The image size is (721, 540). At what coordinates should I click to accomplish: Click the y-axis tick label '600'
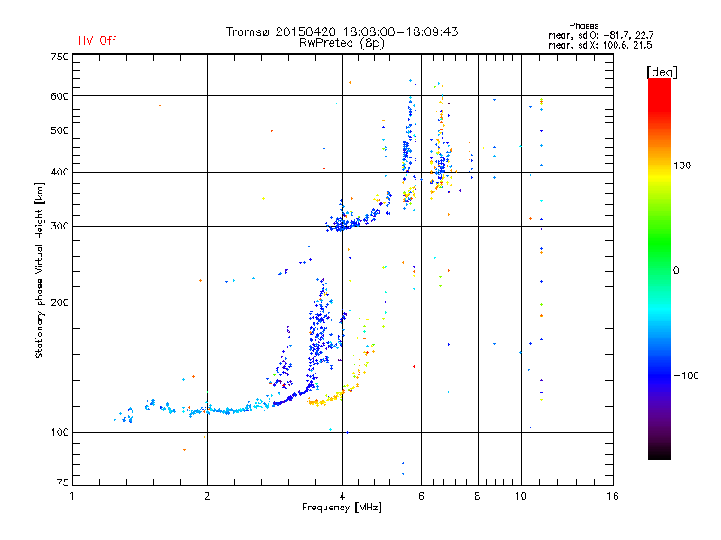coord(59,96)
